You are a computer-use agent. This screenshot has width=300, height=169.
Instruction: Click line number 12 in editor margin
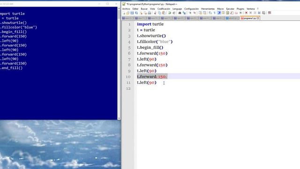point(128,89)
